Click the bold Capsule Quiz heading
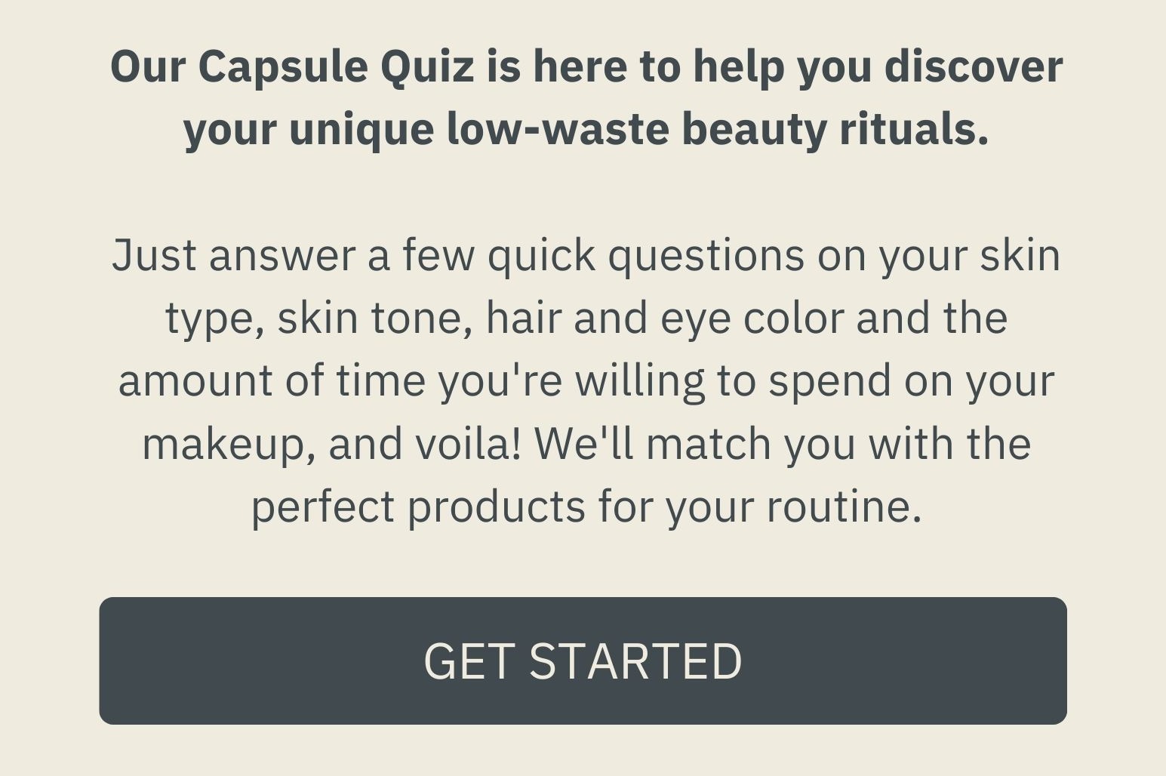Viewport: 1166px width, 776px height. [586, 97]
